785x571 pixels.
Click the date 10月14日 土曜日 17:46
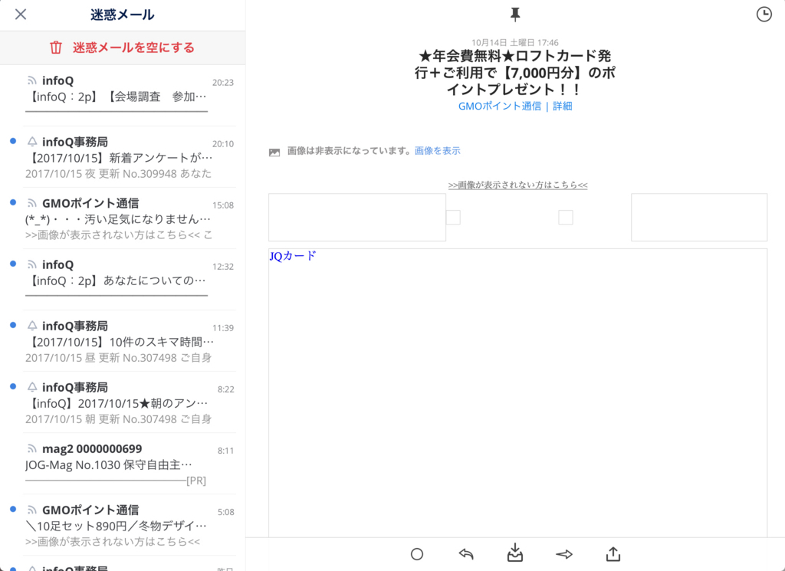515,42
